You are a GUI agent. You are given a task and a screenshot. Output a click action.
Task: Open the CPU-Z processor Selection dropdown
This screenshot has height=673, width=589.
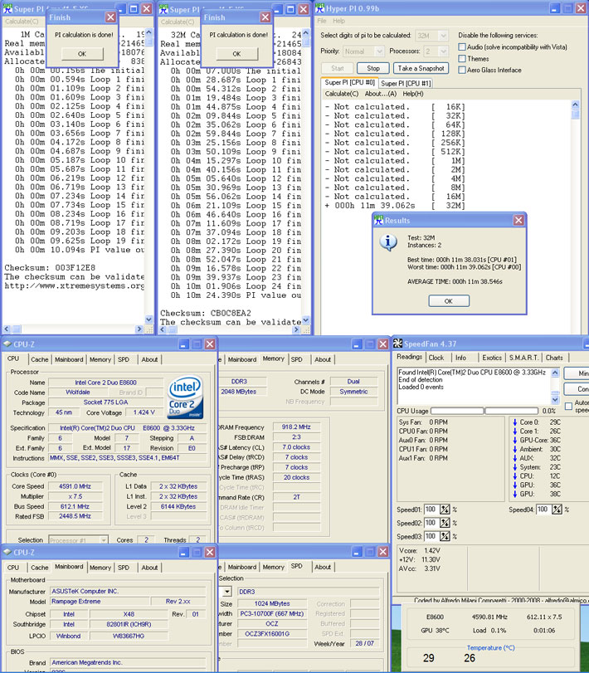coord(104,540)
